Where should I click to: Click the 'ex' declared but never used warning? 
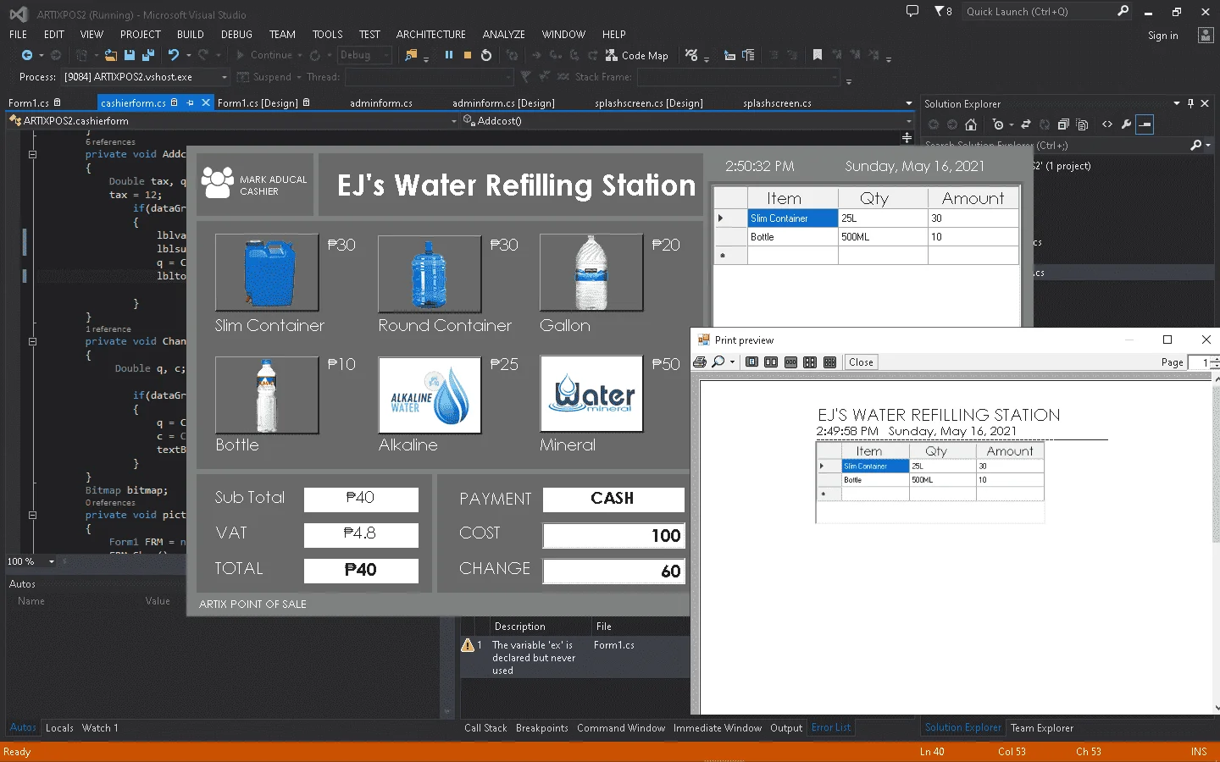[574, 657]
